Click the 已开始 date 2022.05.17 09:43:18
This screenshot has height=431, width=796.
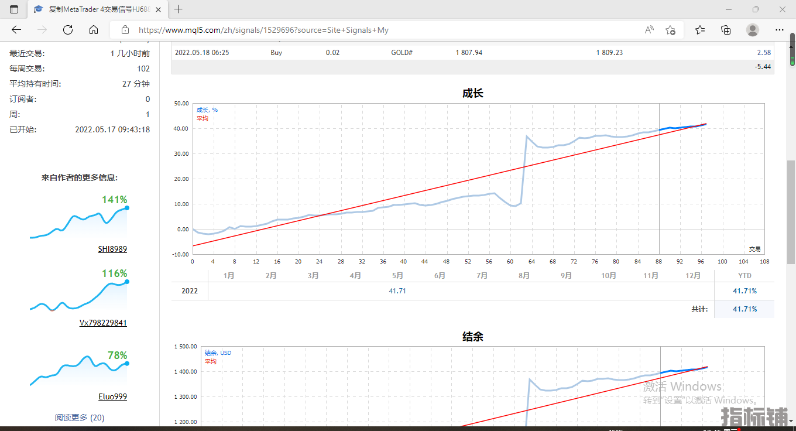pos(112,129)
